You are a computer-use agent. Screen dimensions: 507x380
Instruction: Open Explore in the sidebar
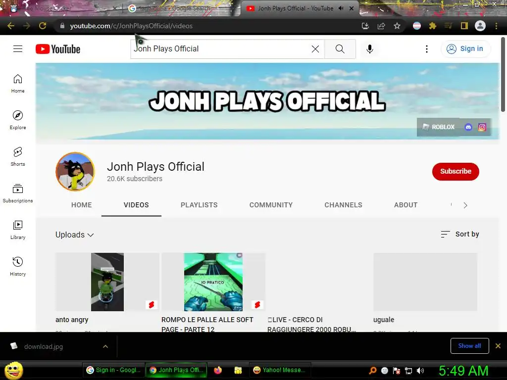18,120
